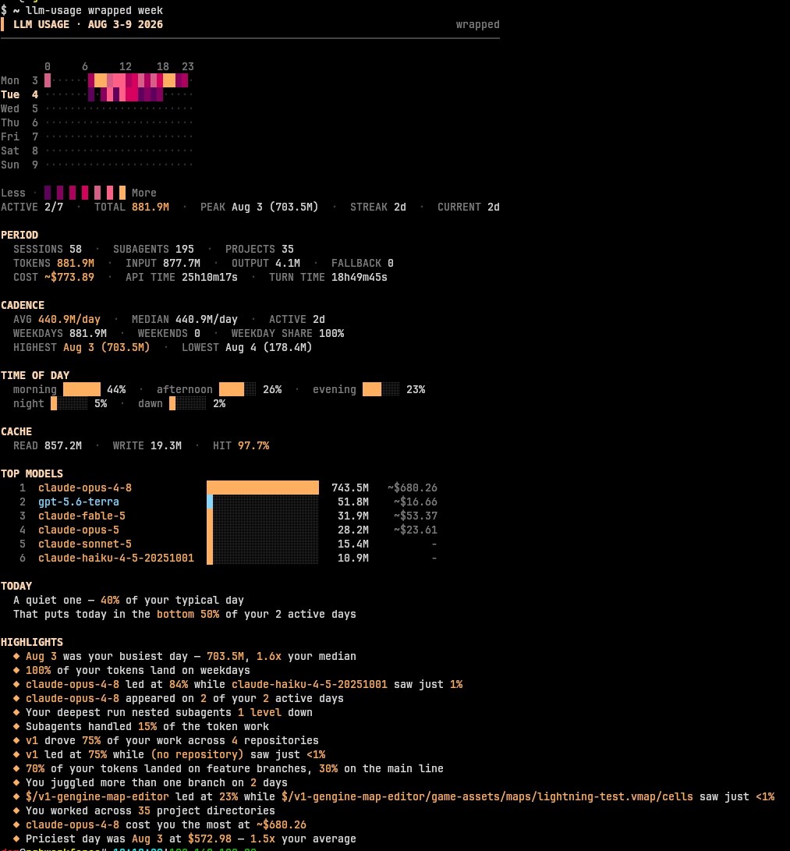
Task: Click the '~$53.37' cost for claude-fable-5
Action: (416, 516)
